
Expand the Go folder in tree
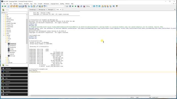(6, 61)
